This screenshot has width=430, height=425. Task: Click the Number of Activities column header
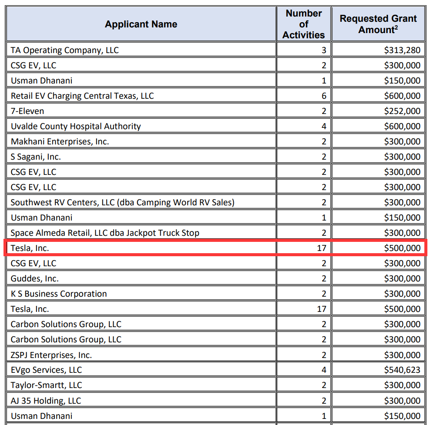pyautogui.click(x=304, y=24)
